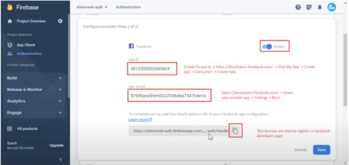349x165 pixels.
Task: Select Authentication in the sidebar
Action: [x=29, y=53]
